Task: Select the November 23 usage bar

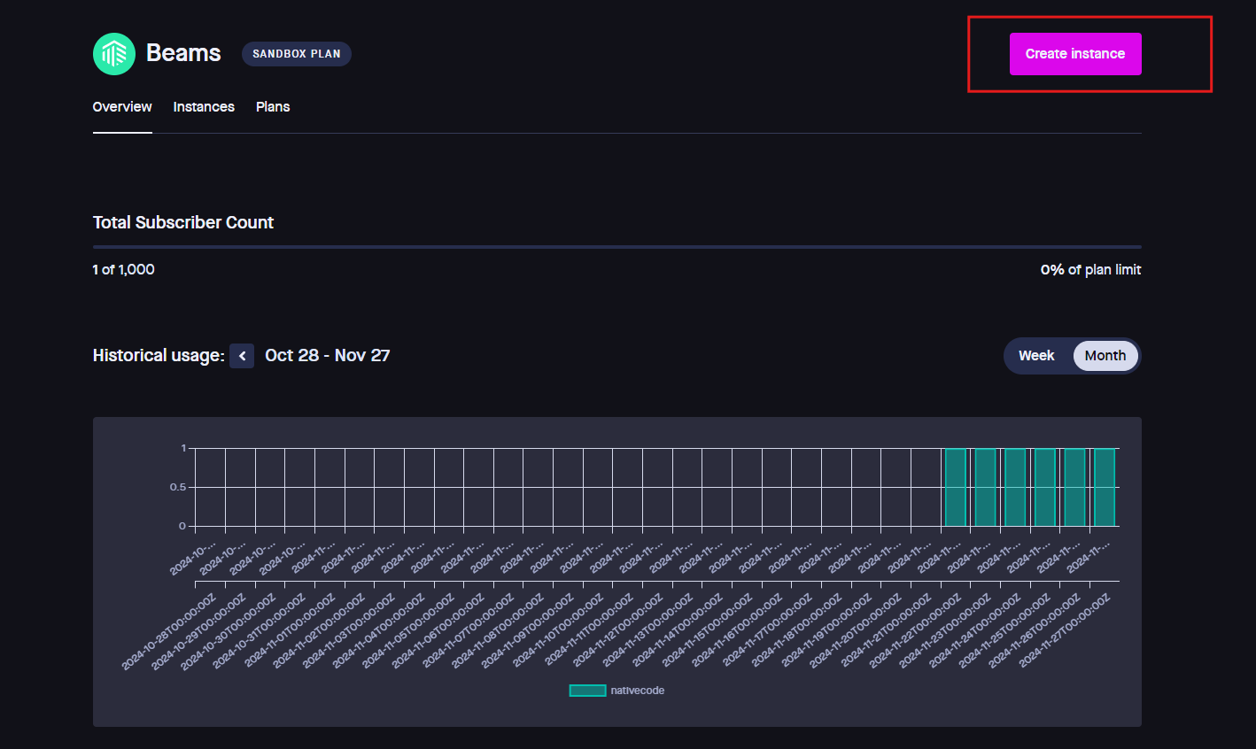Action: tap(985, 488)
